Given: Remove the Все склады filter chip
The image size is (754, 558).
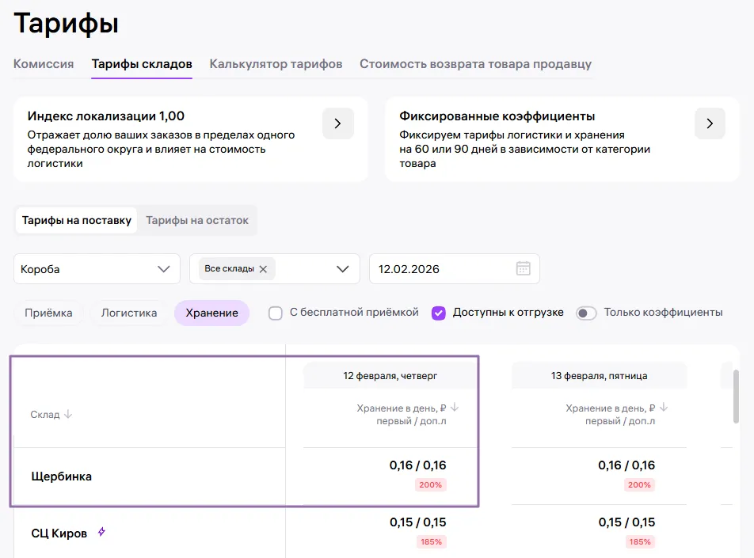Looking at the screenshot, I should click(263, 269).
